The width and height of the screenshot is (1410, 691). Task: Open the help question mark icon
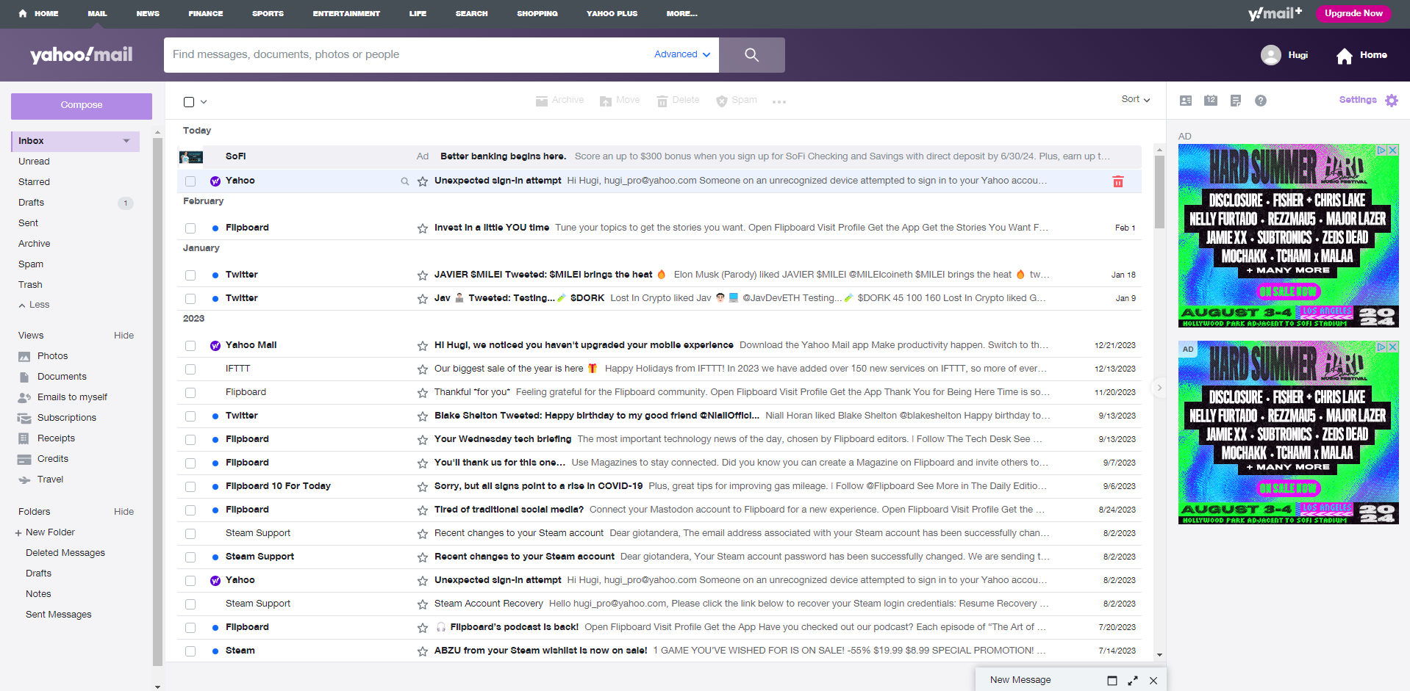pyautogui.click(x=1261, y=101)
